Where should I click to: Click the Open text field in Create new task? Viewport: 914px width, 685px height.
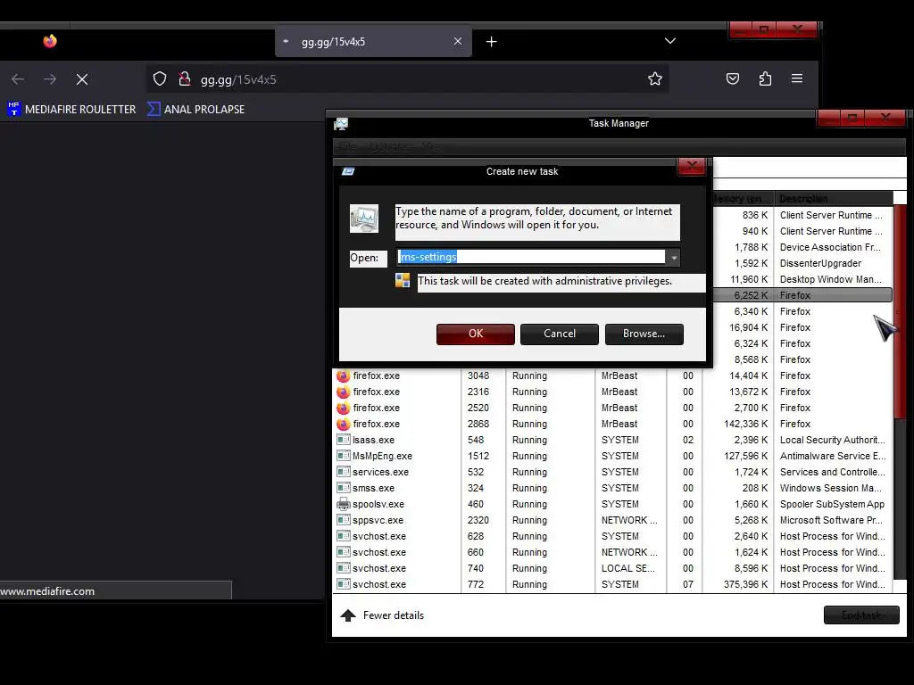point(531,257)
